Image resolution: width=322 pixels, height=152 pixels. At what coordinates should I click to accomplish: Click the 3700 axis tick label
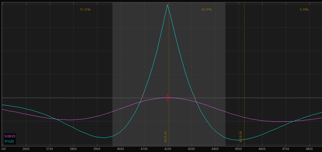(50, 149)
